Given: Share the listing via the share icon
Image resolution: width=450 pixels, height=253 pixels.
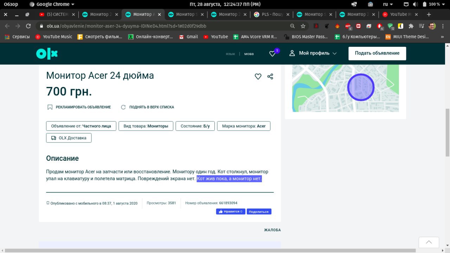Looking at the screenshot, I should (270, 76).
